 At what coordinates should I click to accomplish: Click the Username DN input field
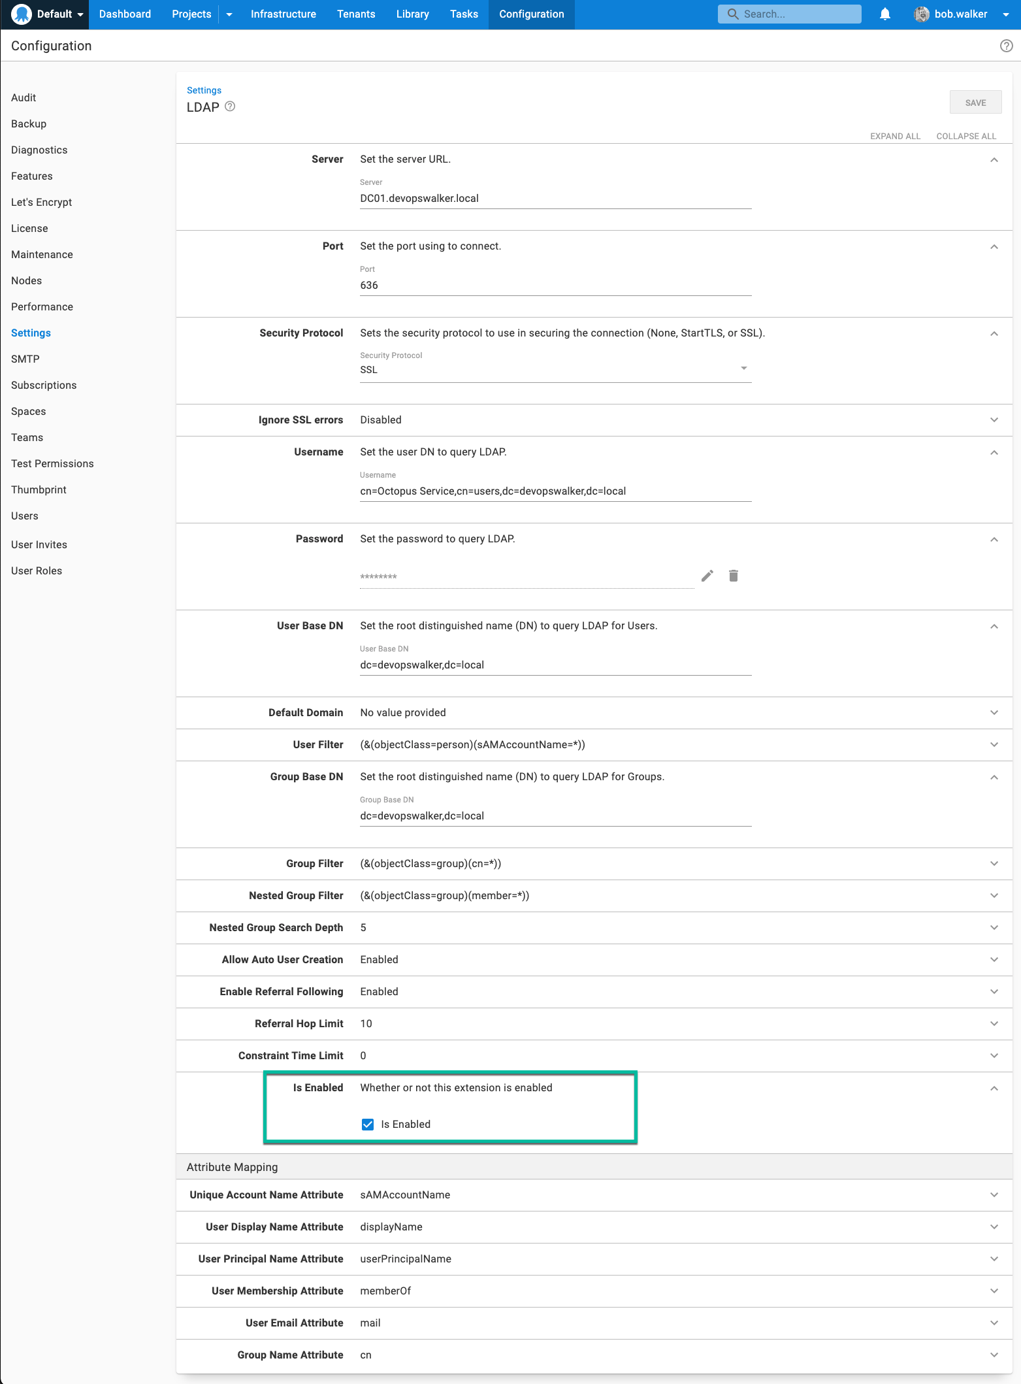click(x=555, y=491)
